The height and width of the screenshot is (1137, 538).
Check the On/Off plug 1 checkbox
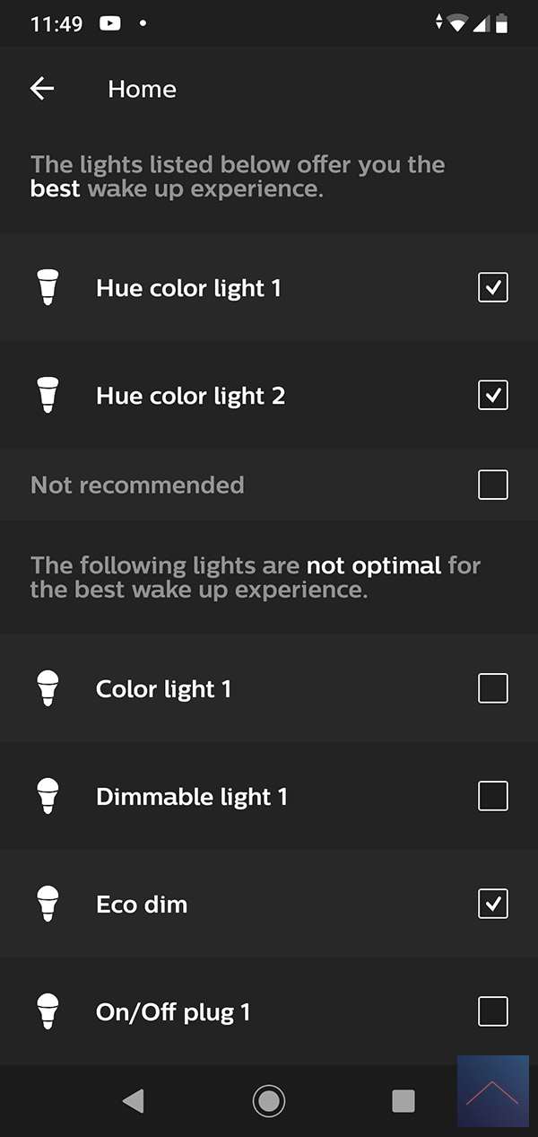click(493, 1012)
